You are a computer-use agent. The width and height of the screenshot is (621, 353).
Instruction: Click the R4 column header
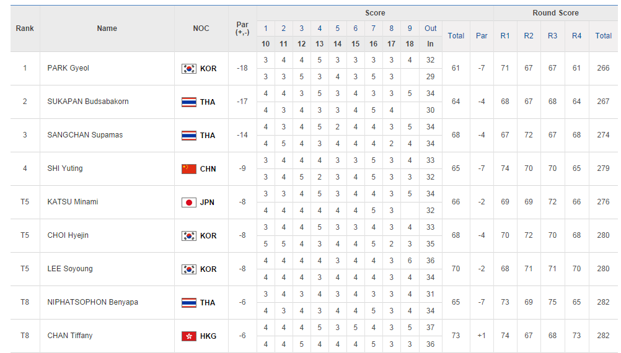click(577, 36)
